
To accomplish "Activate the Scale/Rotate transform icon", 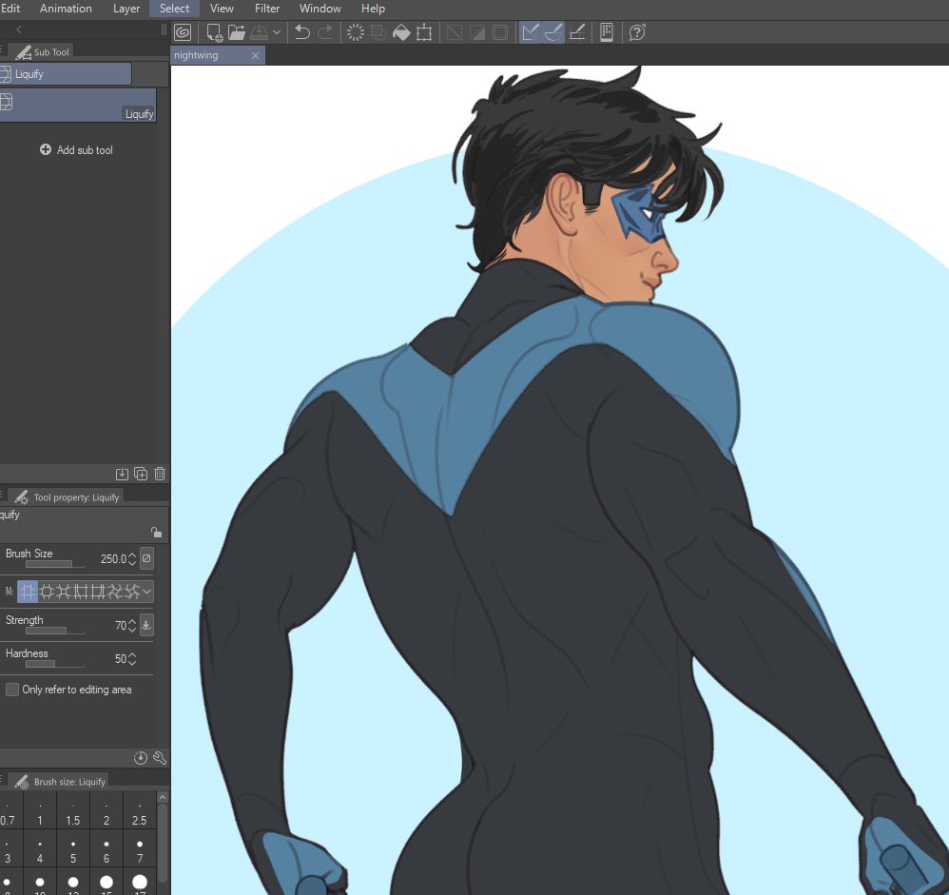I will pyautogui.click(x=424, y=32).
